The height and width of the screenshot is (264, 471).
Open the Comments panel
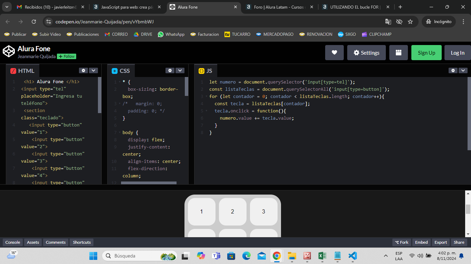(56, 242)
